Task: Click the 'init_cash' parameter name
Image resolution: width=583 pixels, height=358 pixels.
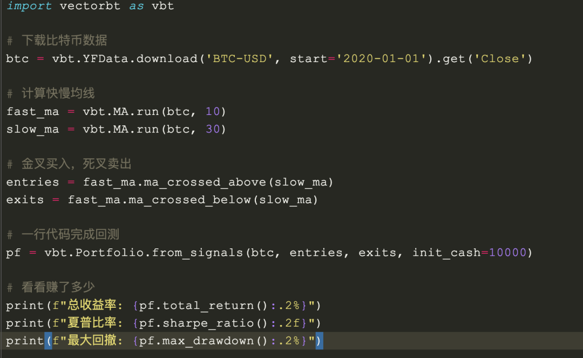Action: pos(446,253)
